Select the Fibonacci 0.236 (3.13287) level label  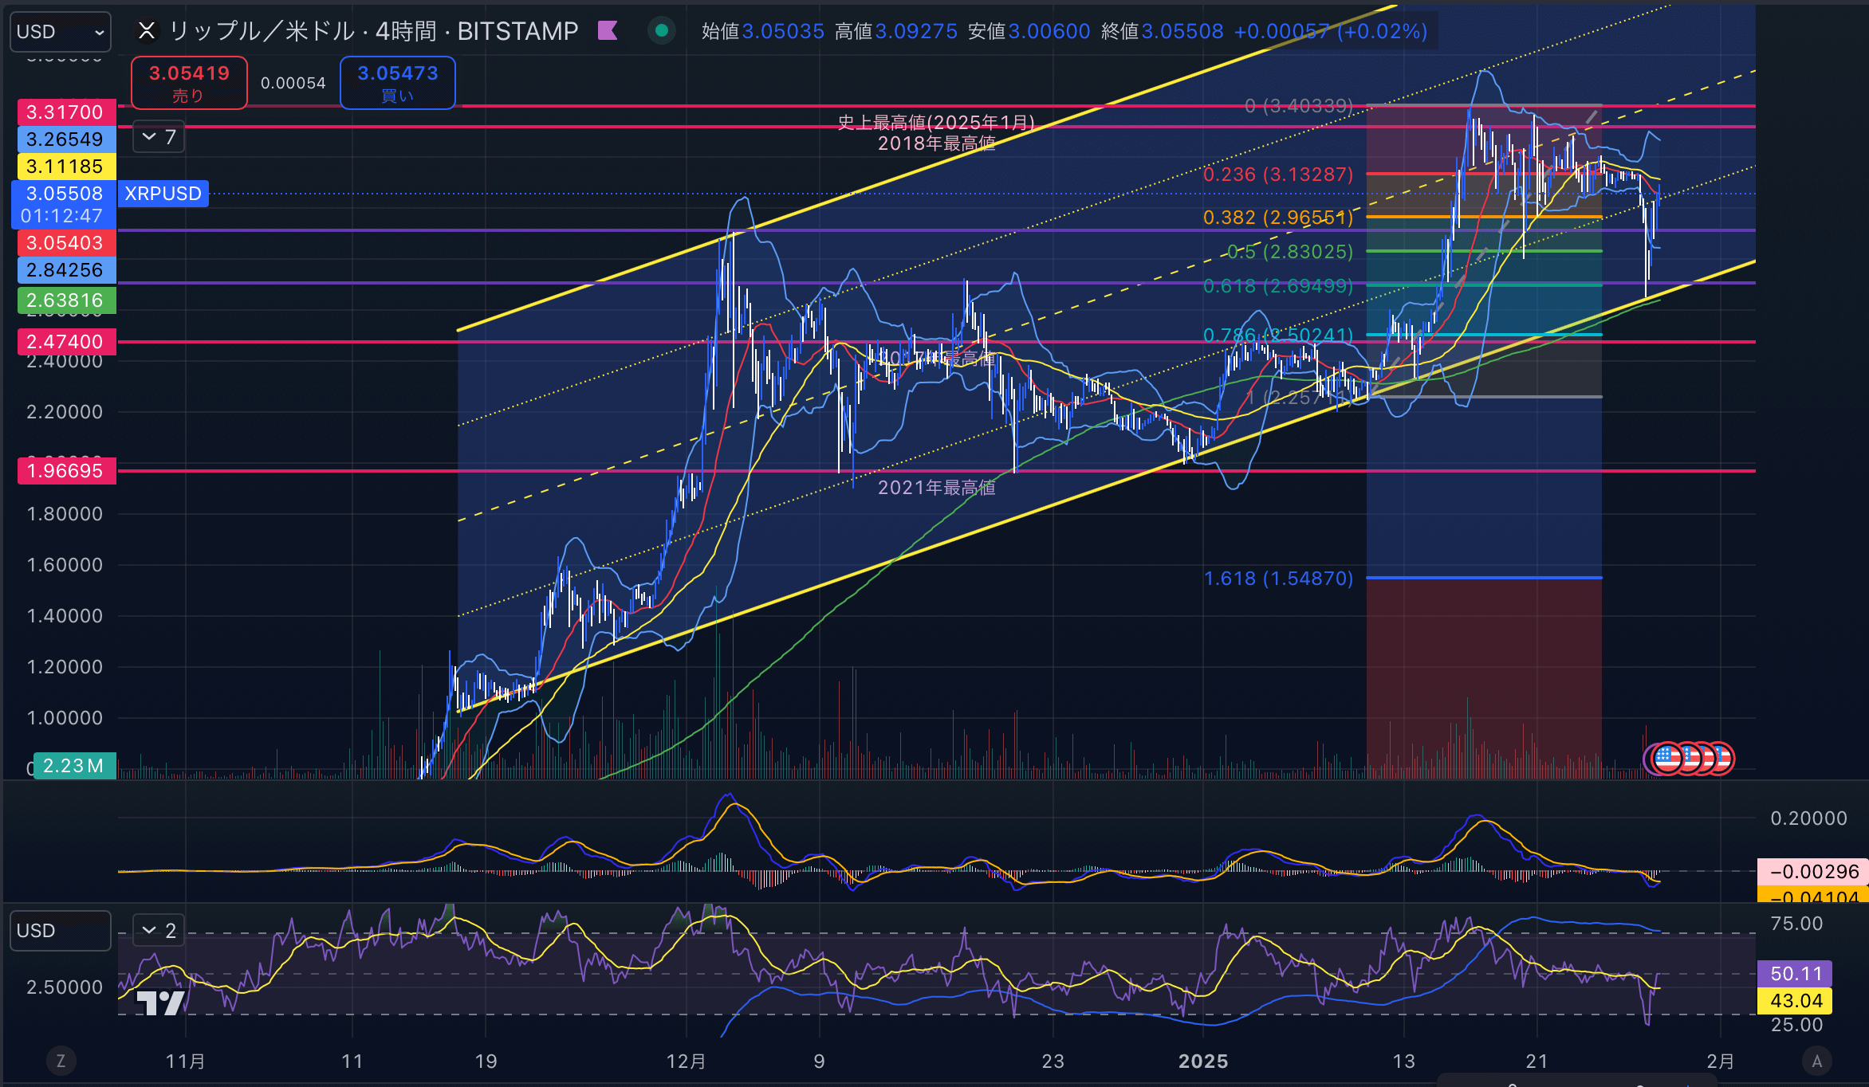(1278, 175)
